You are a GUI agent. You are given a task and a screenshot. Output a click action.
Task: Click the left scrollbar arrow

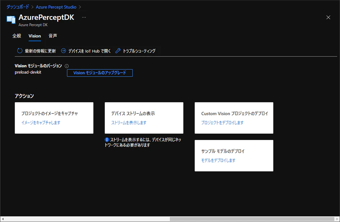[3, 219]
